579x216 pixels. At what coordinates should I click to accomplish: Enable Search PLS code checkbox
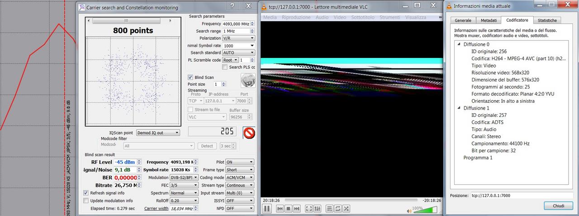(x=225, y=67)
